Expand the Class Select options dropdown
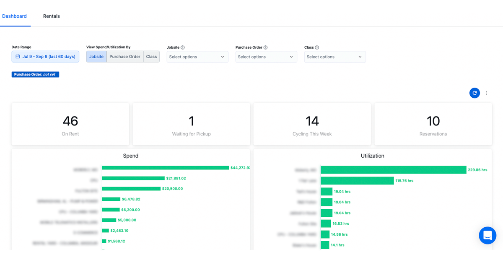503x260 pixels. (334, 57)
